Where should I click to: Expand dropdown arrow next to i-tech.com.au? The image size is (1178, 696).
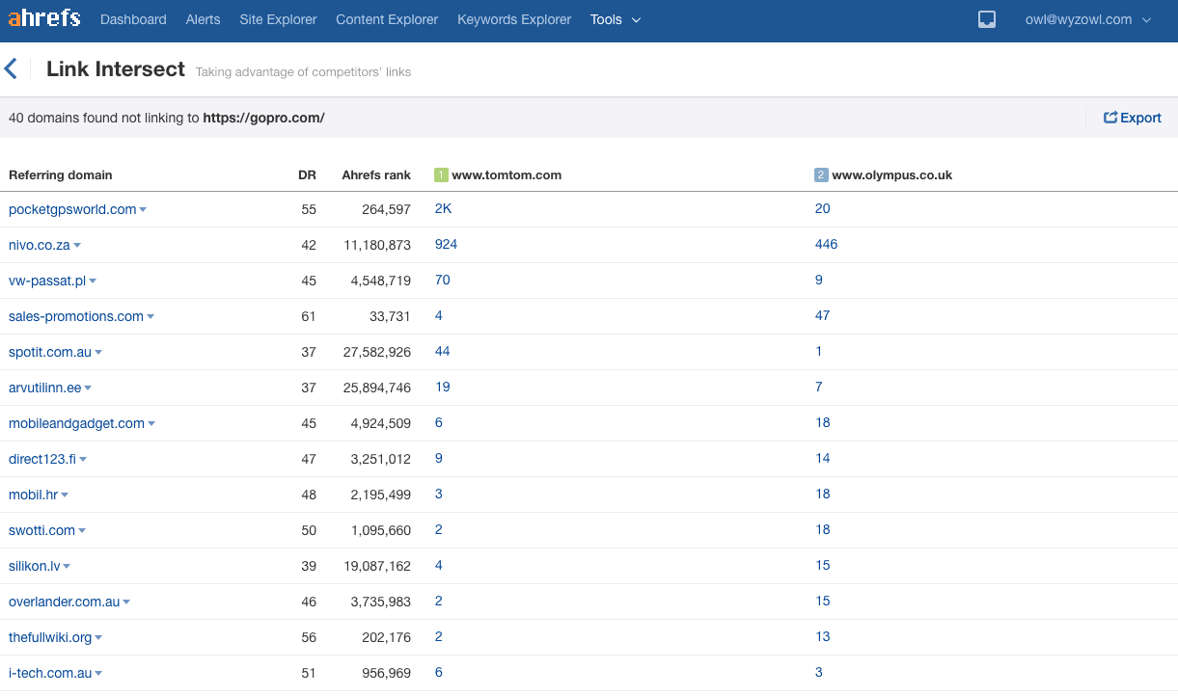[98, 673]
